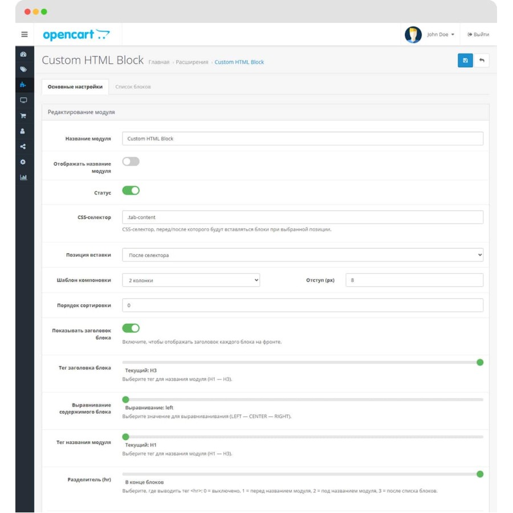The image size is (513, 513).
Task: Click the OpenCart logo
Action: click(x=76, y=34)
